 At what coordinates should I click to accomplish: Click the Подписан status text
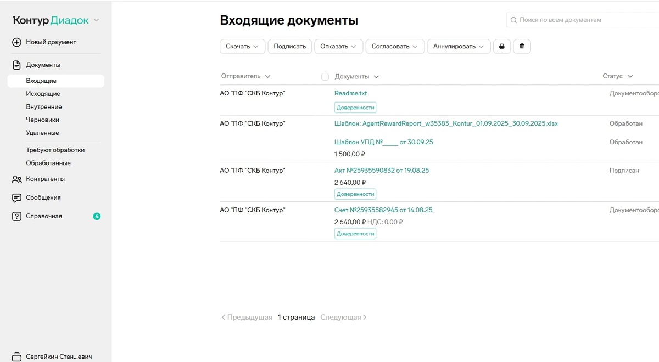(x=624, y=171)
